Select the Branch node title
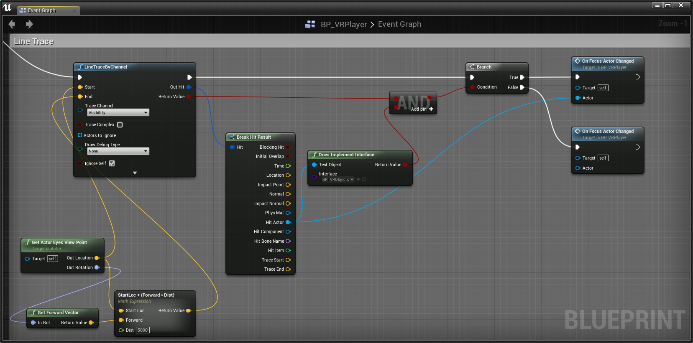 click(484, 67)
